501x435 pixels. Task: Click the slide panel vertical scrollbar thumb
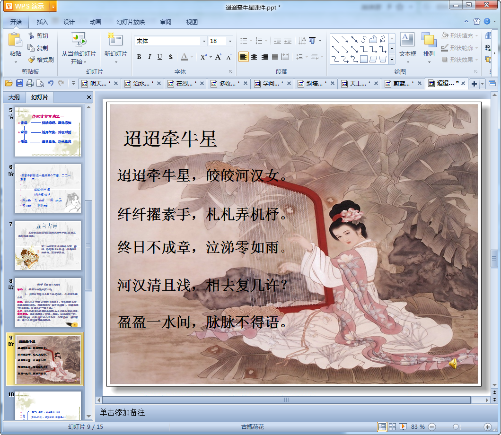click(x=88, y=245)
